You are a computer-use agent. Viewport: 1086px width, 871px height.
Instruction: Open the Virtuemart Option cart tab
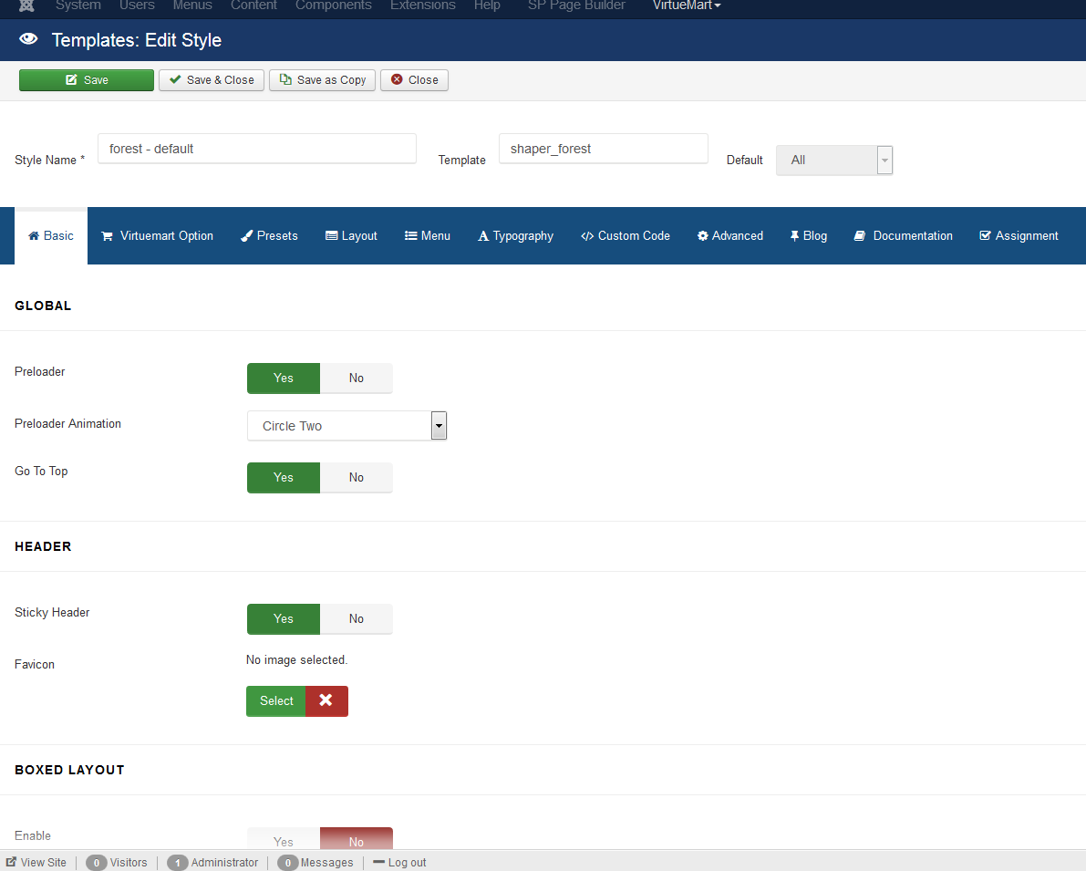click(x=157, y=235)
